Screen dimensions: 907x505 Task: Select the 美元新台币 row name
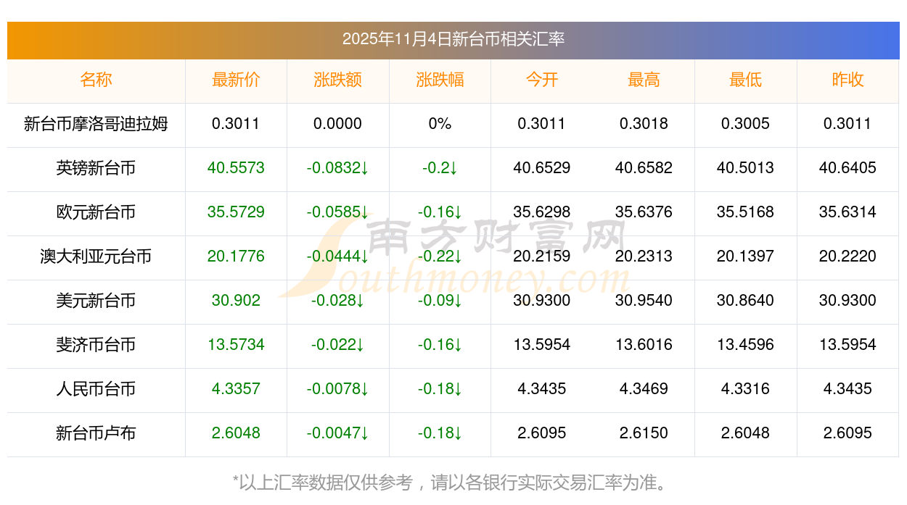click(96, 301)
